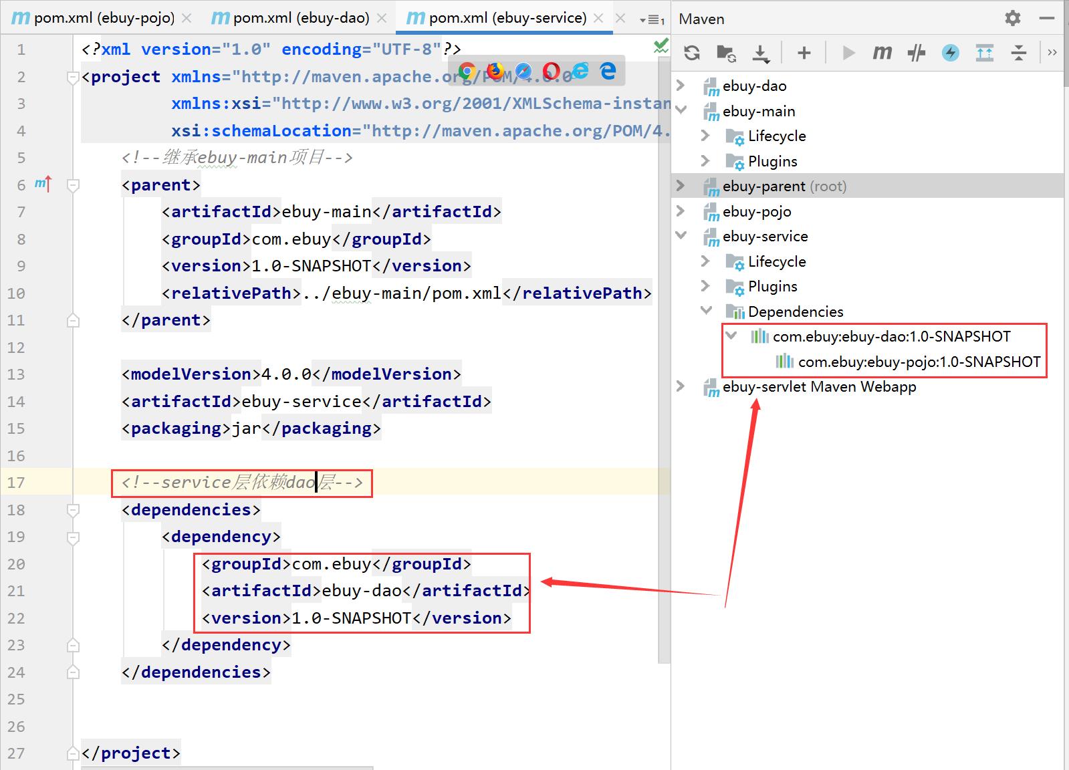Generate sources and update folders icon
Viewport: 1069px width, 770px height.
(x=726, y=53)
